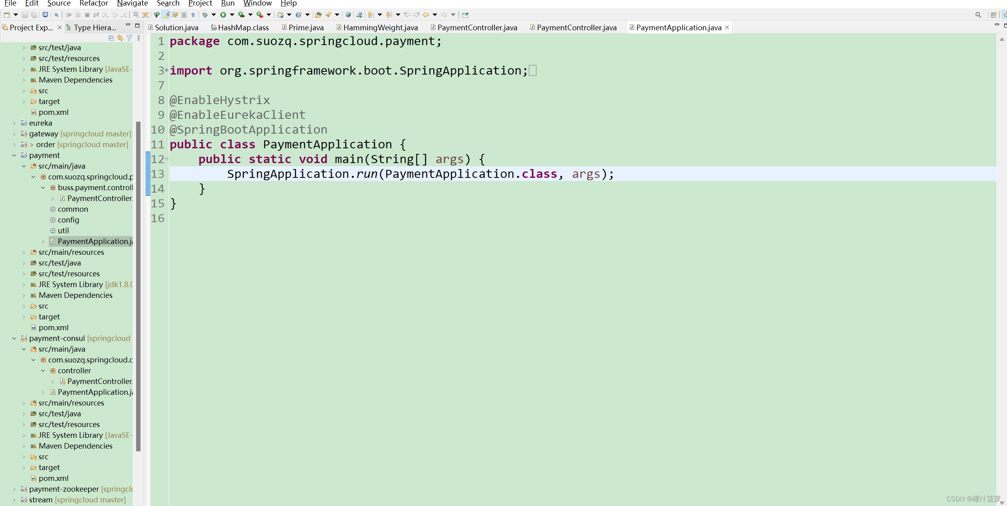Open the terminal console icon
Viewport: 1007px width, 506px height.
click(46, 15)
